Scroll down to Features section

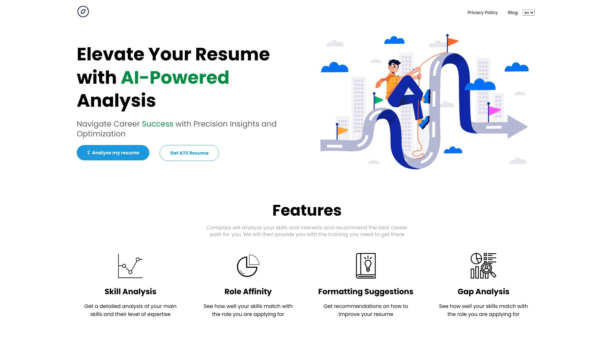pyautogui.click(x=307, y=210)
